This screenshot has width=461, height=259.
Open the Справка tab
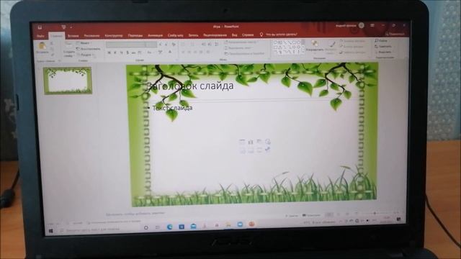tap(248, 35)
